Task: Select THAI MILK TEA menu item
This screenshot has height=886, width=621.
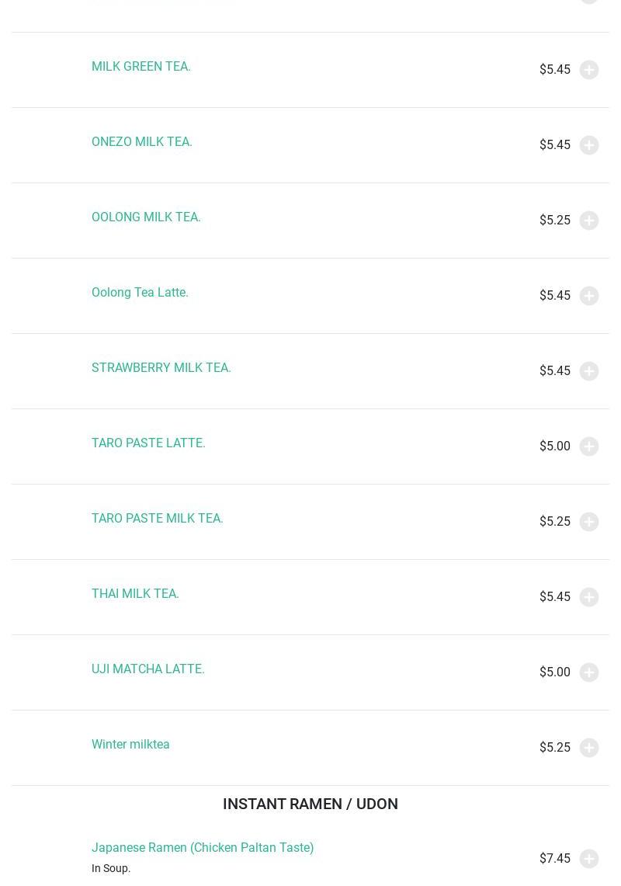Action: 135,594
